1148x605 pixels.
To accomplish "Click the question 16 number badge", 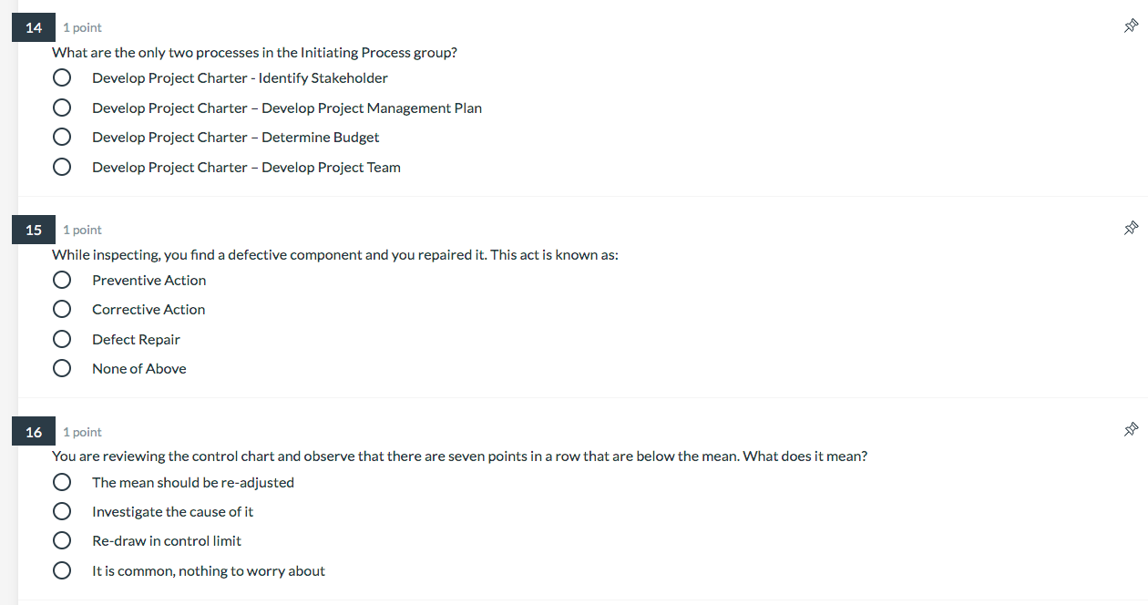I will pyautogui.click(x=33, y=430).
